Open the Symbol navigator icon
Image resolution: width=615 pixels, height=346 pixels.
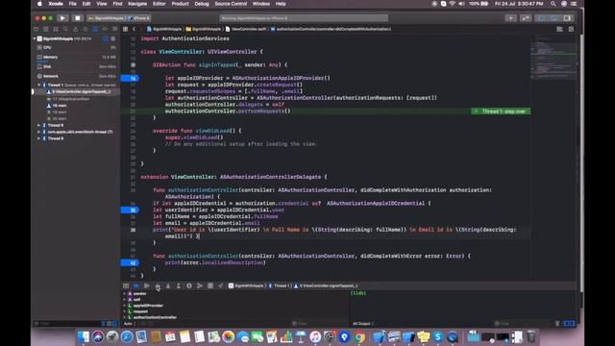[56, 29]
